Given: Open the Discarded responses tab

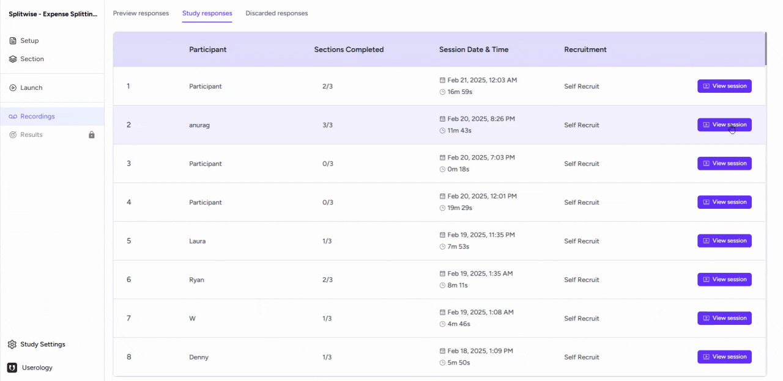Looking at the screenshot, I should 276,13.
